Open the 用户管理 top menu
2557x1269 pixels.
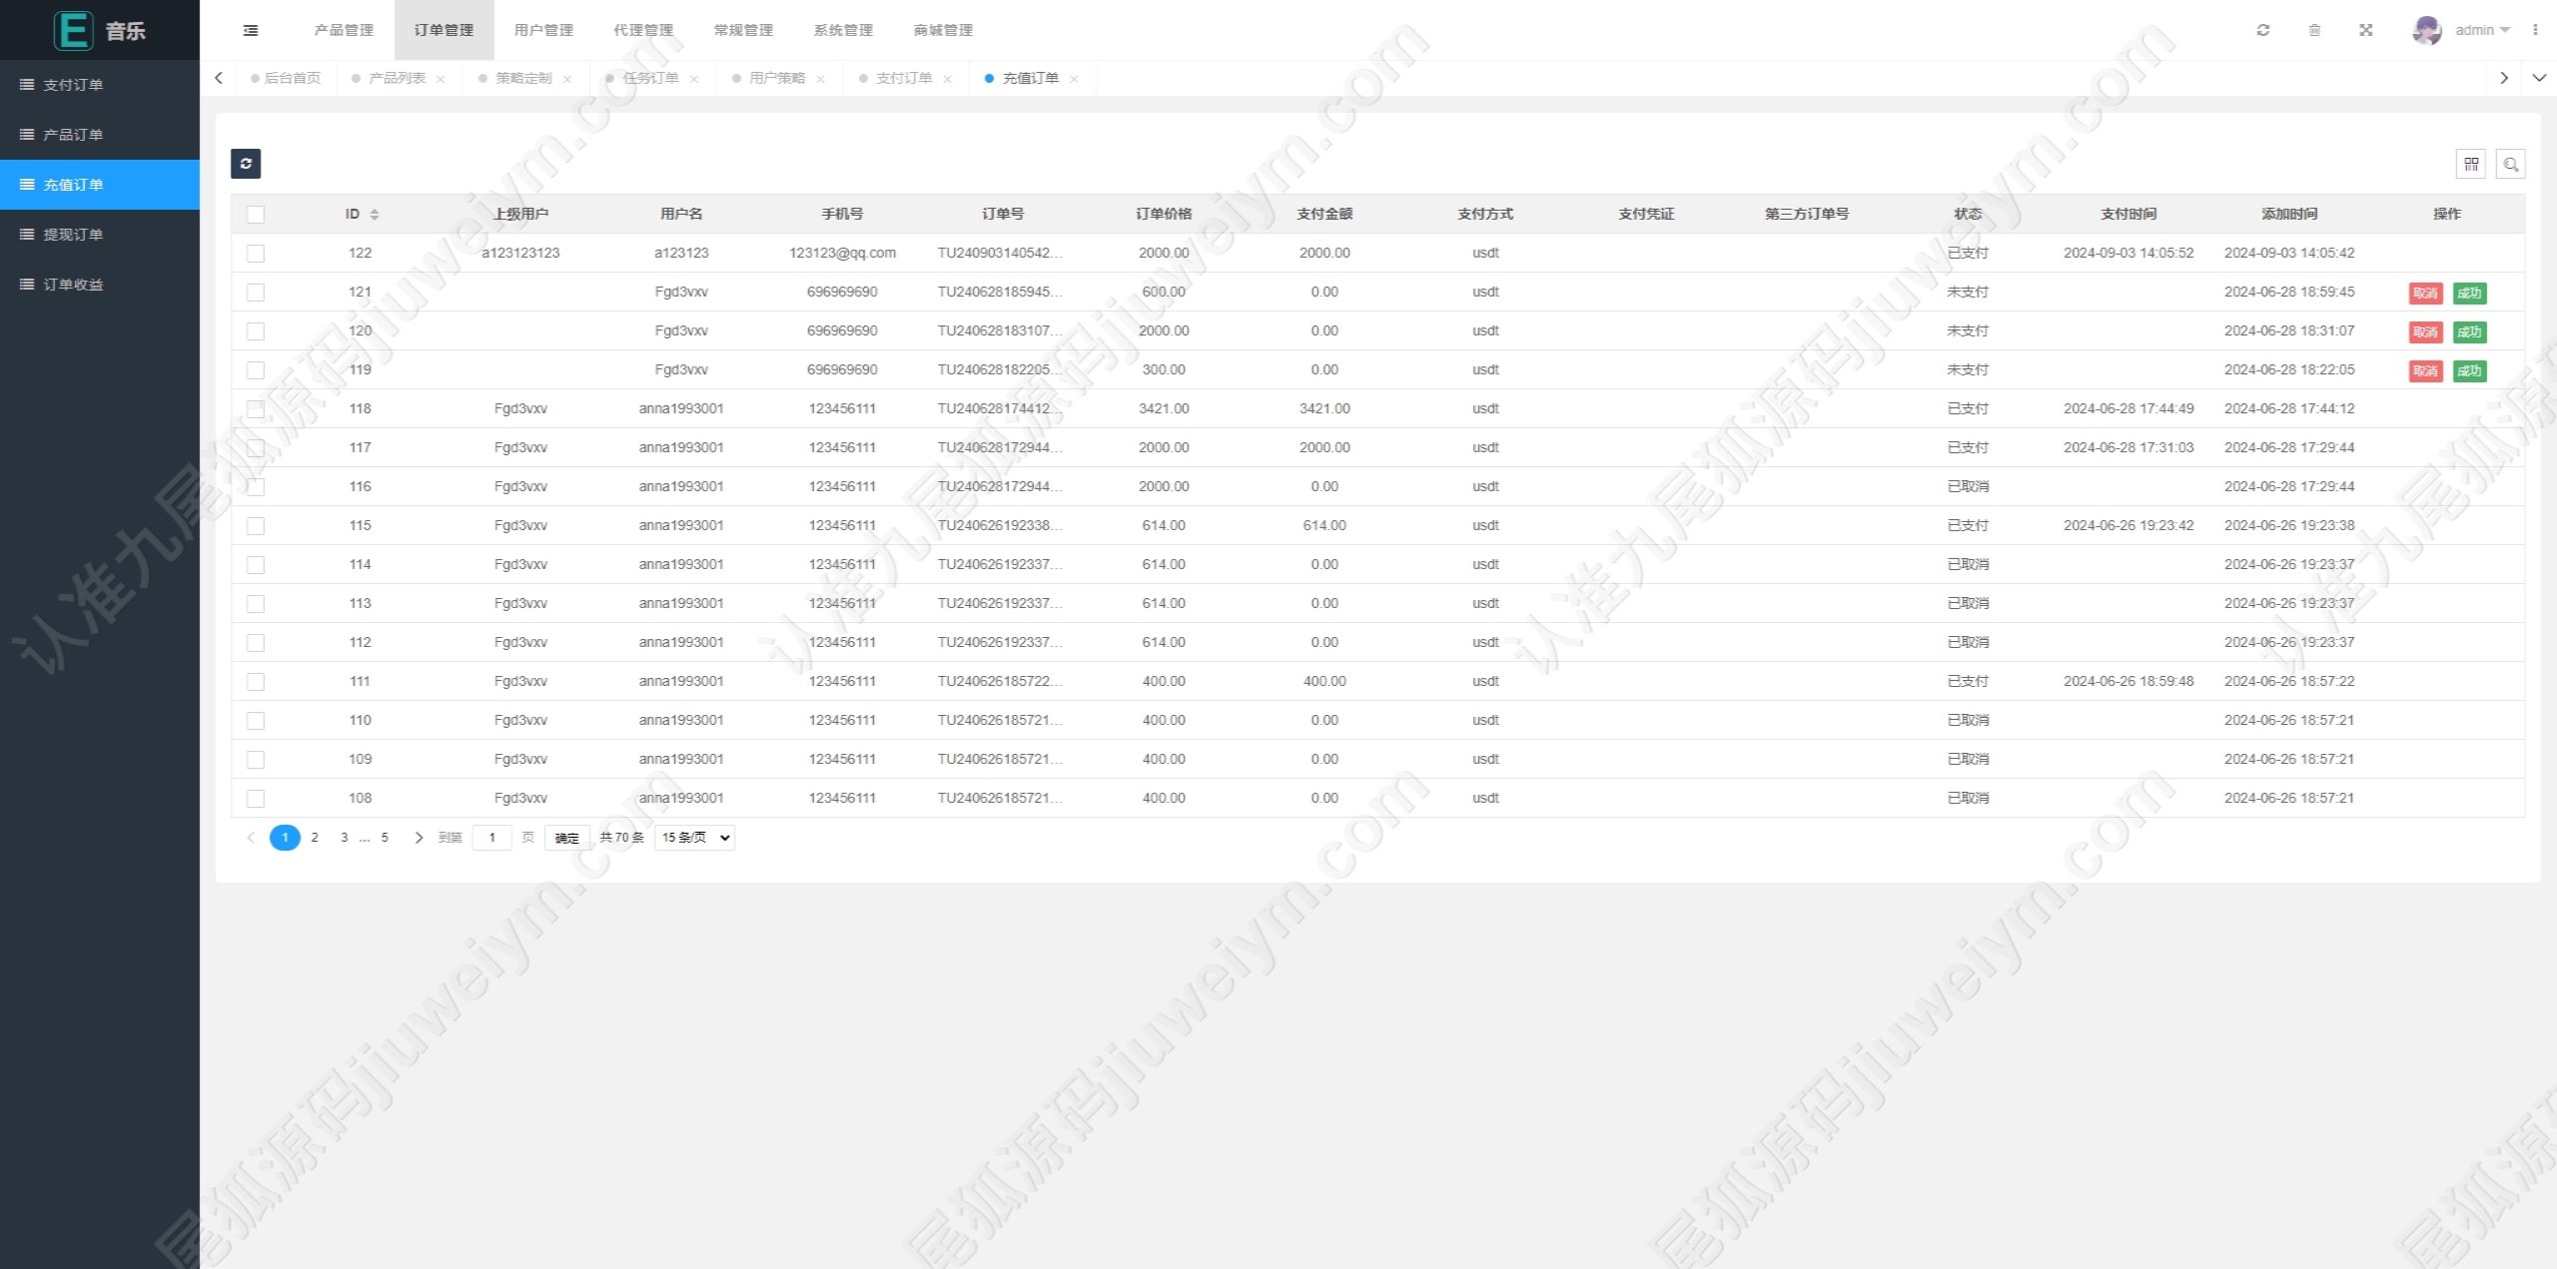543,30
